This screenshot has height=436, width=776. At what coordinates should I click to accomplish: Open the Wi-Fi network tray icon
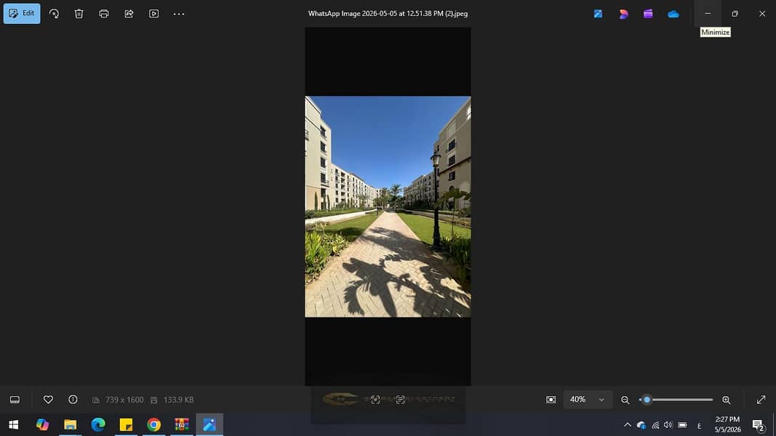[x=655, y=425]
